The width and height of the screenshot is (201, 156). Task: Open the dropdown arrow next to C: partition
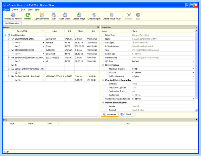click(44, 61)
